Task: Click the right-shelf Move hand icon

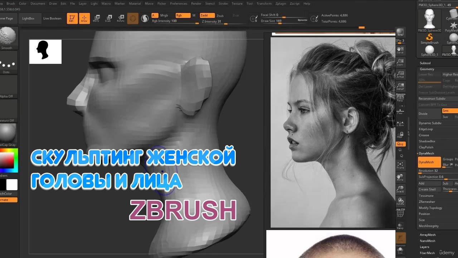Action: tap(400, 177)
